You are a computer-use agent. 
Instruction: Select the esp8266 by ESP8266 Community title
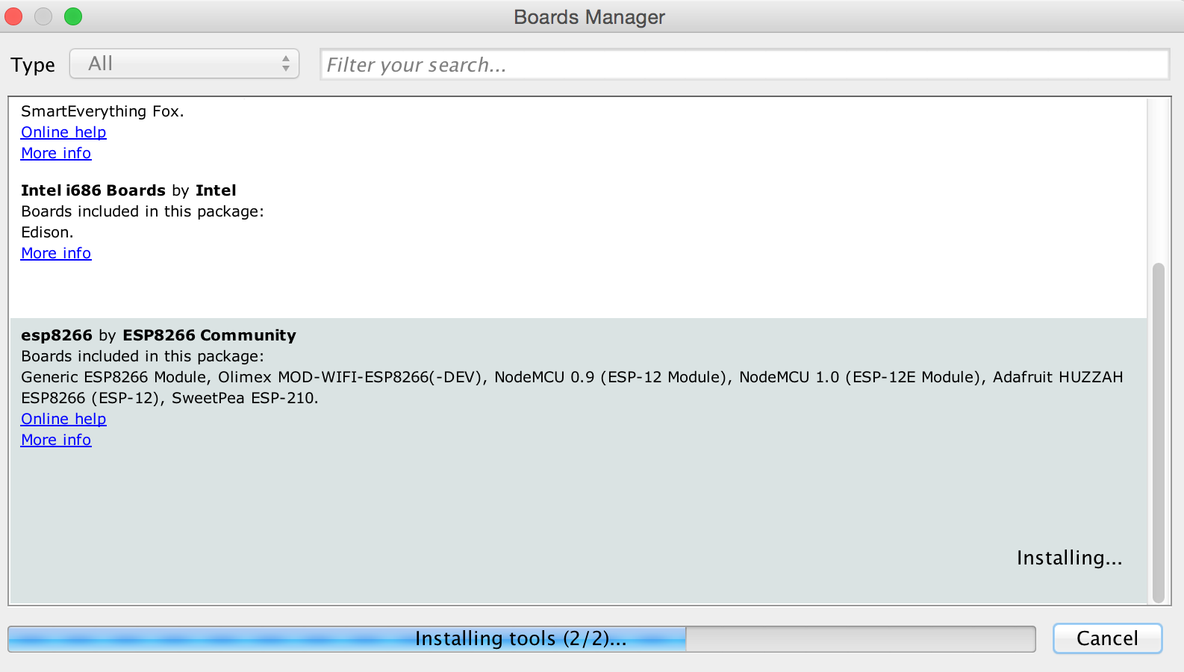point(158,335)
